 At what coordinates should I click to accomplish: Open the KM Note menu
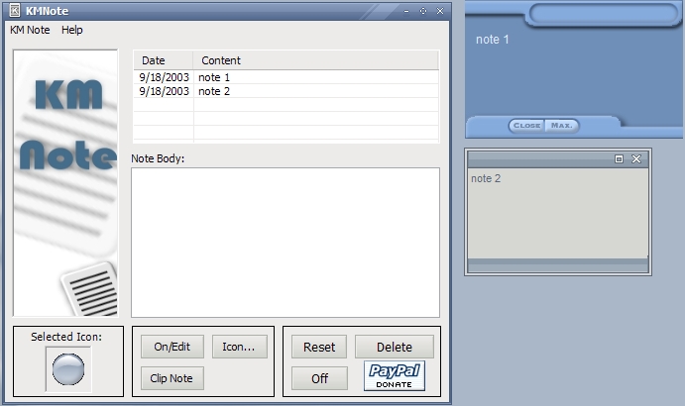click(30, 30)
